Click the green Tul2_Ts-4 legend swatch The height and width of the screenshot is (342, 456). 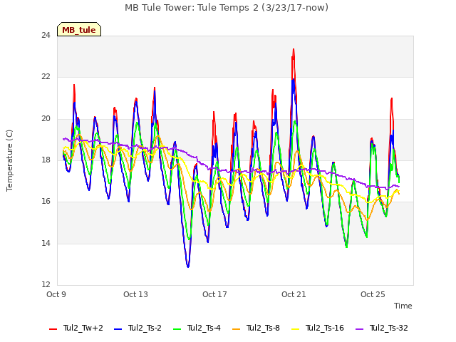[x=177, y=329]
